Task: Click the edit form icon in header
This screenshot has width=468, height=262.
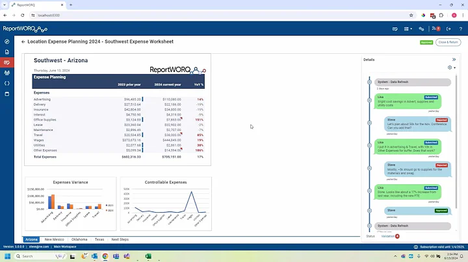Action: point(395,29)
